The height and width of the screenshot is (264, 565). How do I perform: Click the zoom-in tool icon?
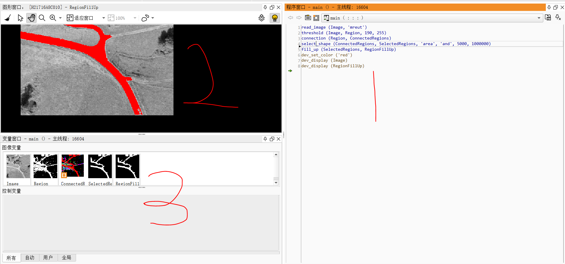pos(53,18)
